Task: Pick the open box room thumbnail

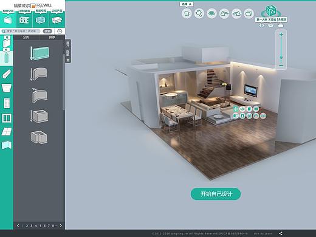Action: pyautogui.click(x=39, y=116)
